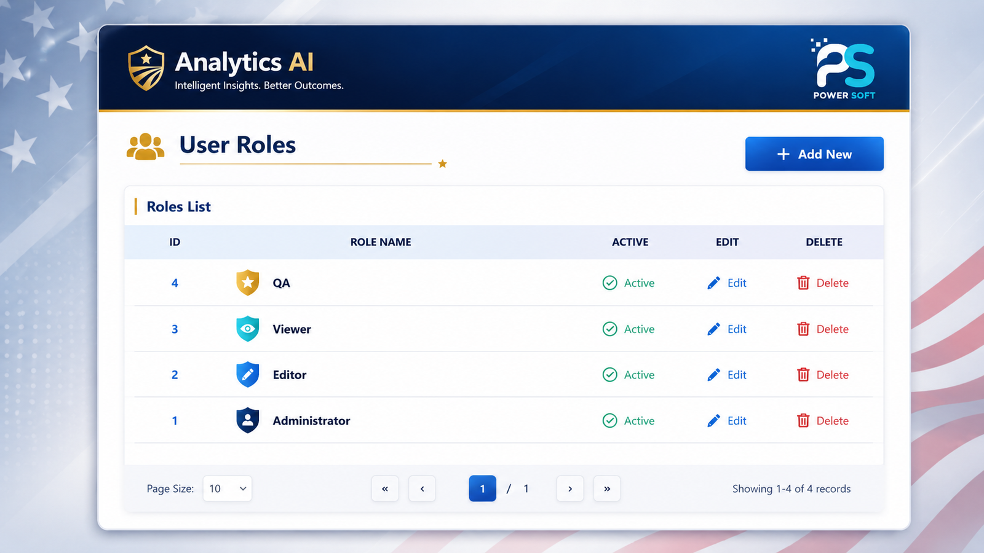Click the Administrator role name
Viewport: 984px width, 553px height.
coord(311,420)
